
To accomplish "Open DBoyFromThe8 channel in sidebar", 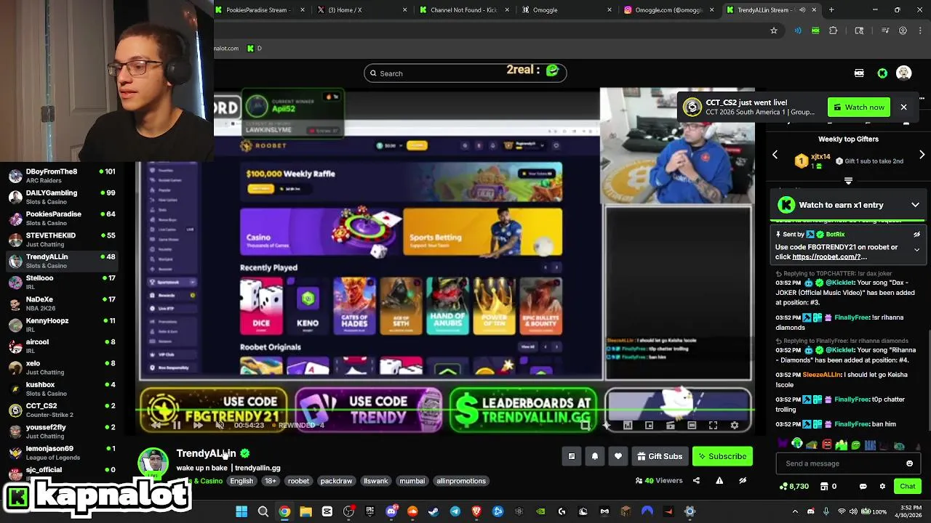I will point(62,176).
